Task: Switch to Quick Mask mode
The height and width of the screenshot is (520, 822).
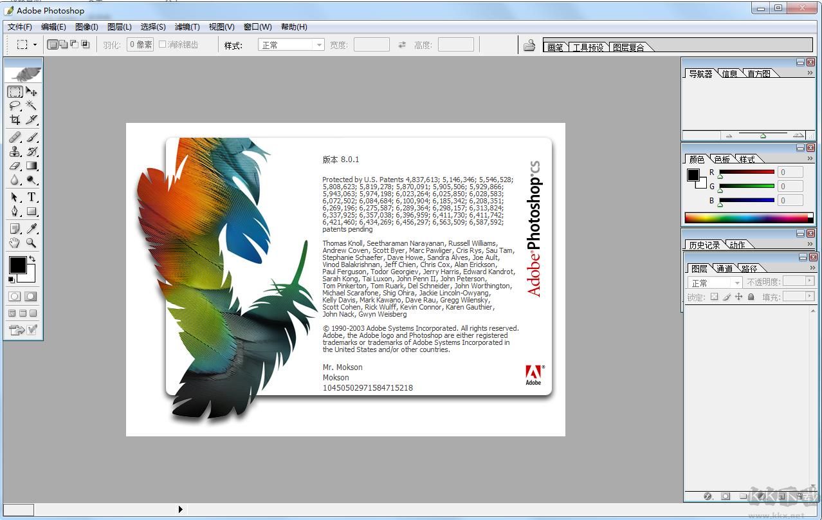Action: click(x=30, y=297)
